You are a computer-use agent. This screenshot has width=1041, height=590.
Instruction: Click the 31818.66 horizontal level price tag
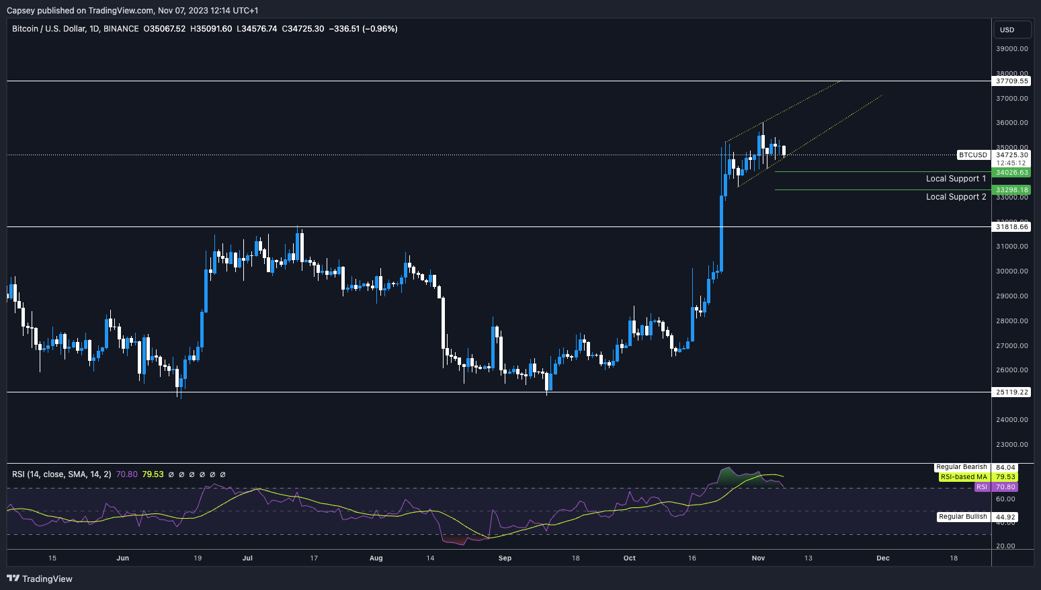(x=1012, y=227)
